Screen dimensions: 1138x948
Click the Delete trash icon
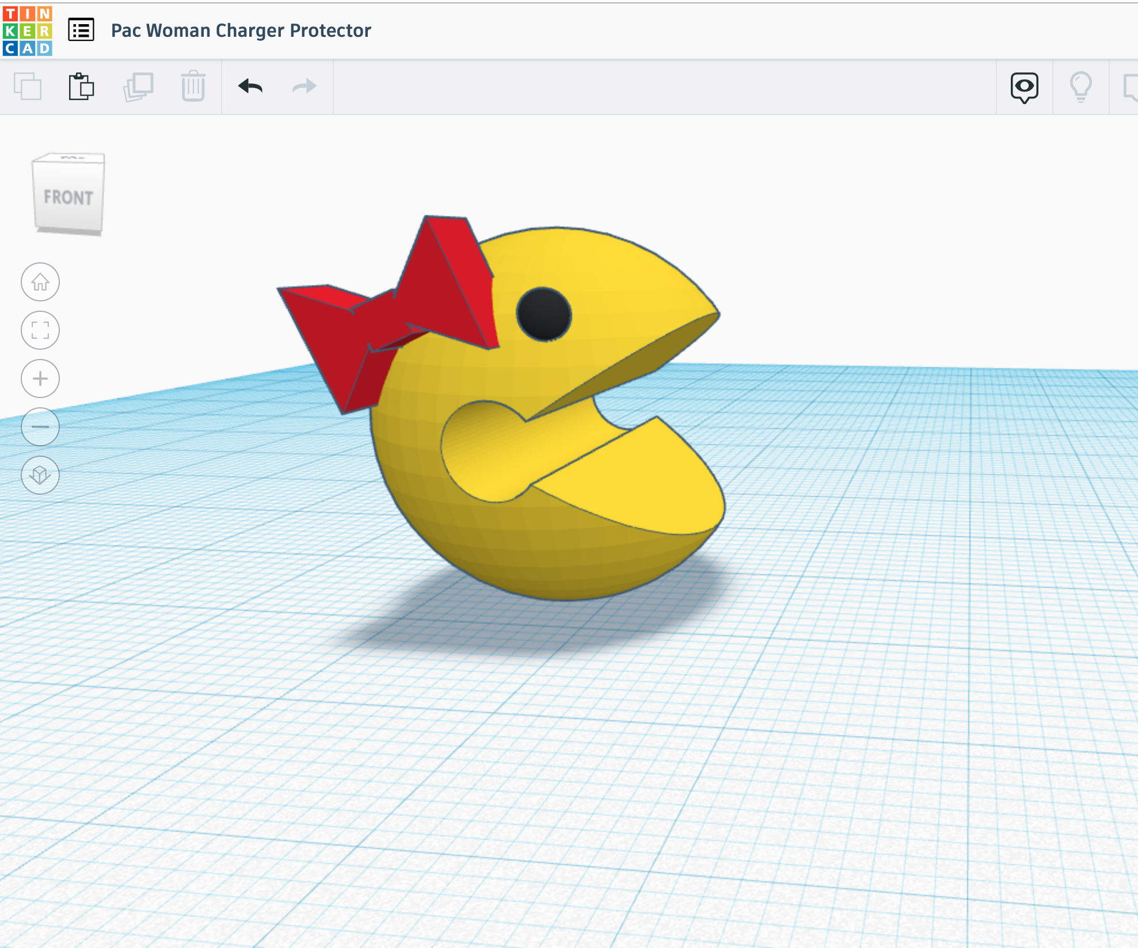click(x=193, y=87)
